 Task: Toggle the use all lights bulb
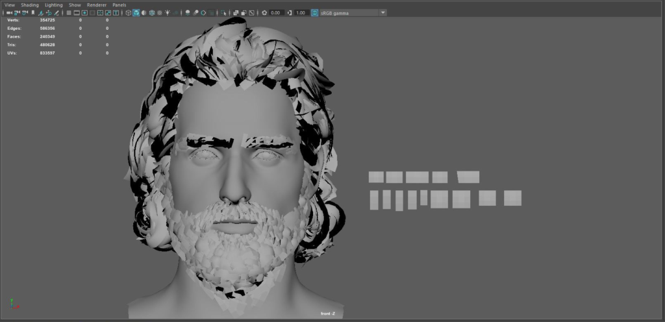click(168, 12)
